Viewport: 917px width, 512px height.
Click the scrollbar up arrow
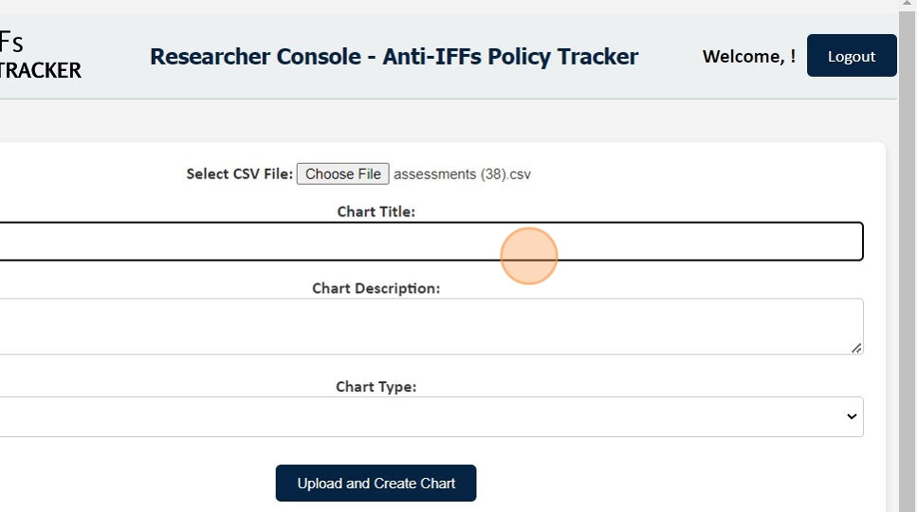908,6
